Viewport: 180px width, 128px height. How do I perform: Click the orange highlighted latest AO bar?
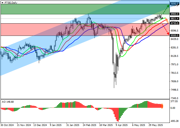[162, 106]
